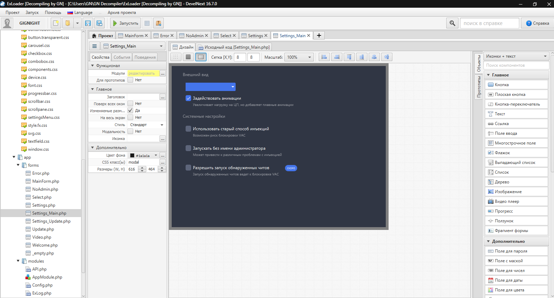Viewport: 554px width, 298px height.
Task: Toggle Для прототипов property checkbox
Action: coord(130,80)
